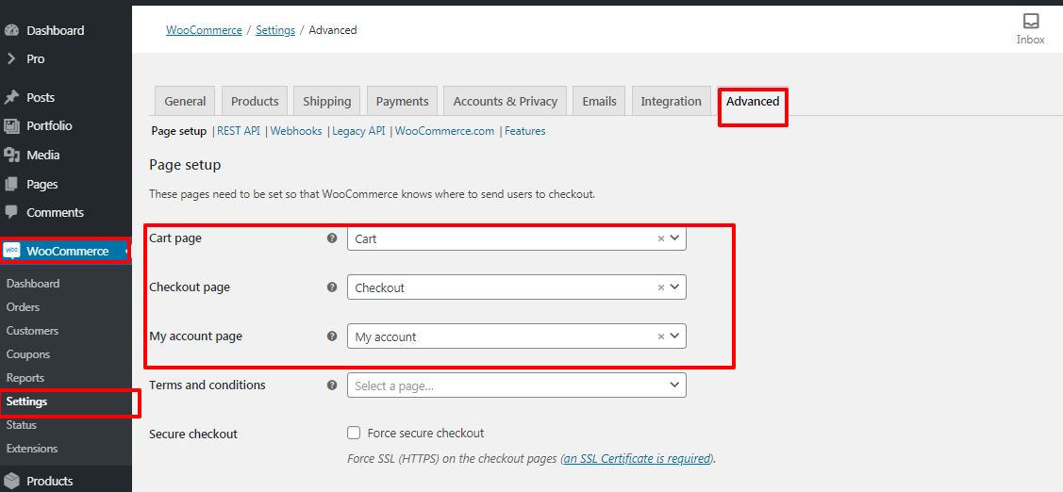Show help tip for Cart page
Screen dimensions: 1063x492
(x=332, y=238)
